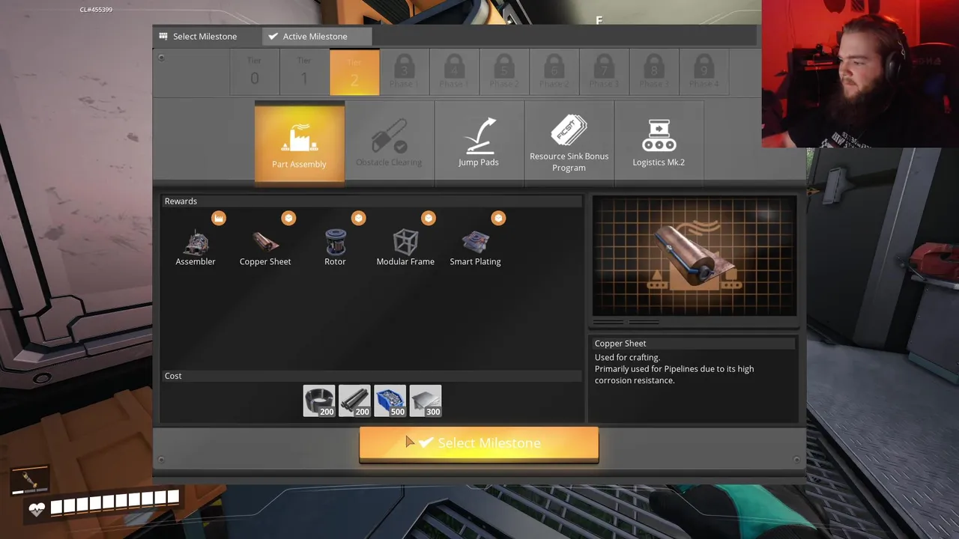Viewport: 959px width, 539px height.
Task: Select the highlighted Tier 2 tab
Action: (x=354, y=73)
